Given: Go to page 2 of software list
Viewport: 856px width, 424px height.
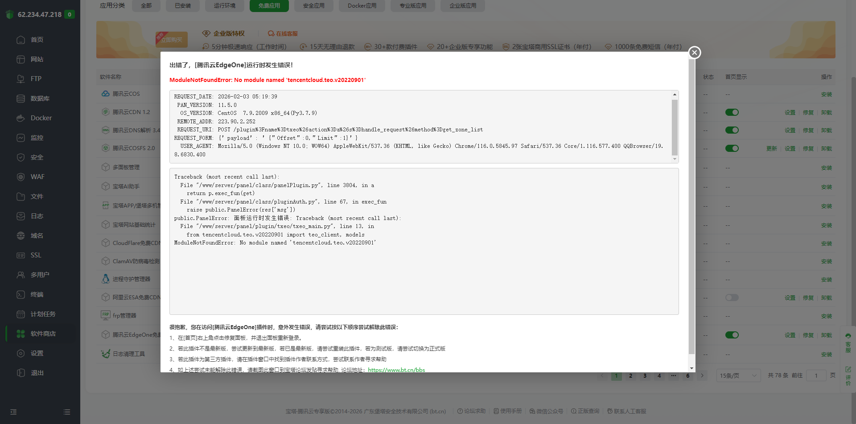Looking at the screenshot, I should click(630, 375).
